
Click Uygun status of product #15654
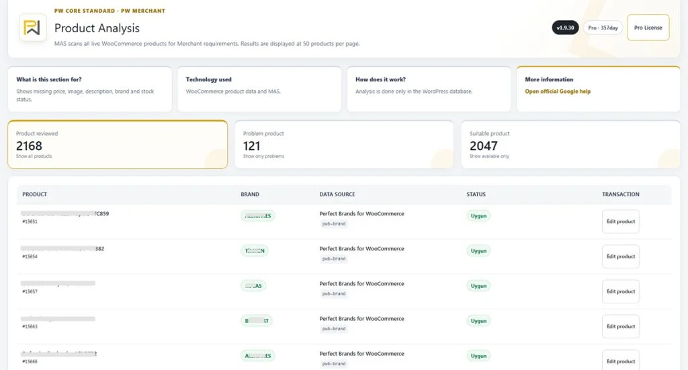(478, 251)
